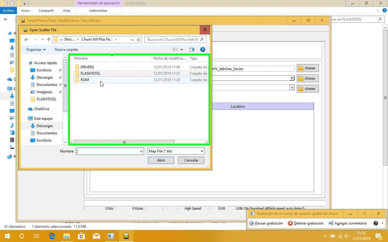Open the Archivo tab in File Explorer
Screen dimensions: 388x242
(x=9, y=11)
